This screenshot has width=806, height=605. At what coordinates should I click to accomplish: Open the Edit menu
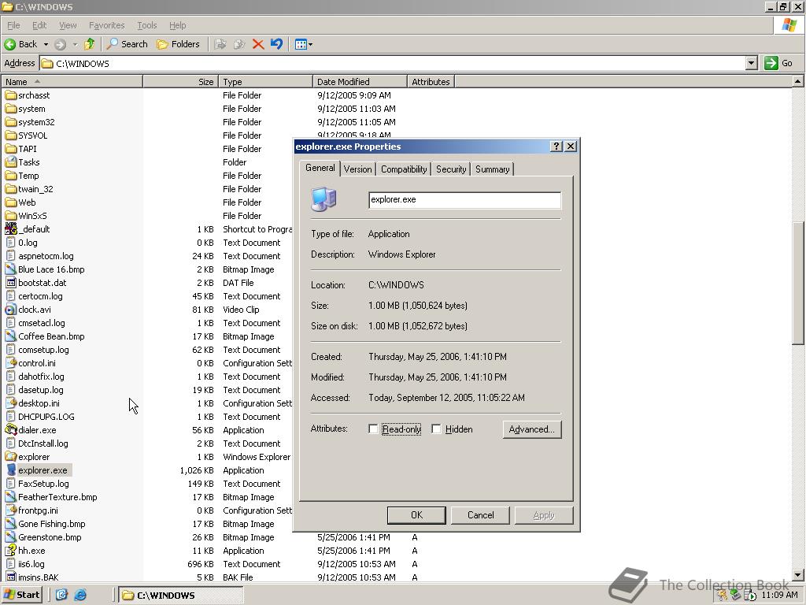[x=39, y=25]
